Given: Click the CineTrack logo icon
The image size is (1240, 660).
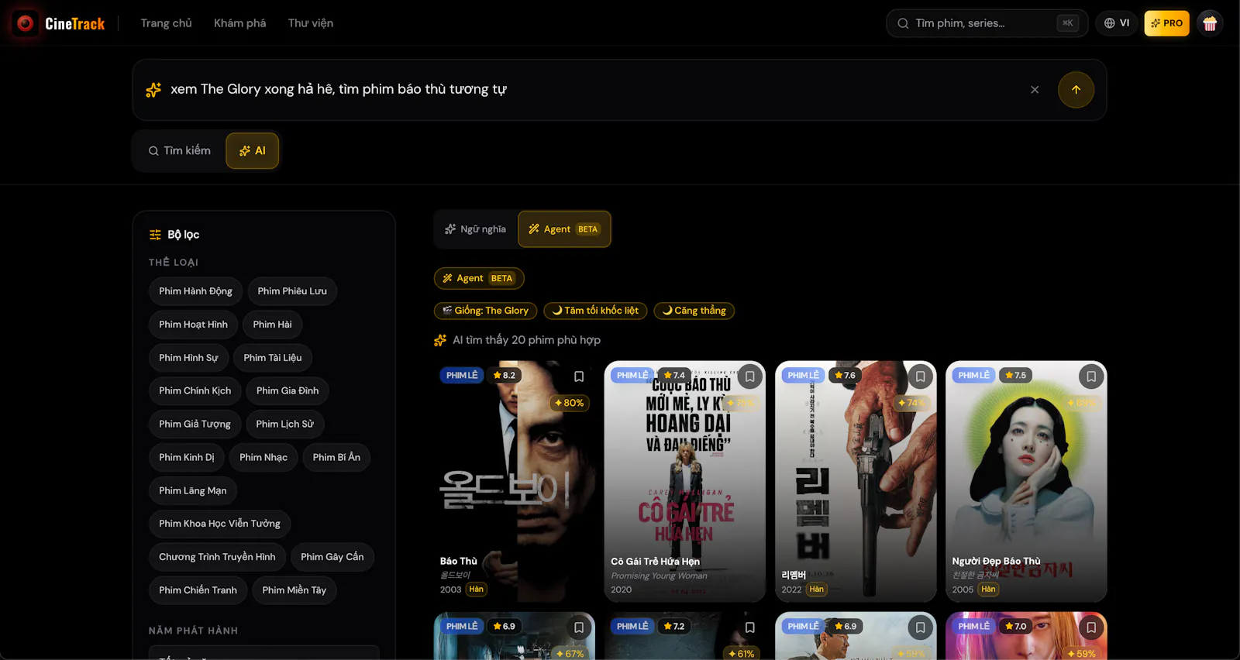Looking at the screenshot, I should click(25, 23).
